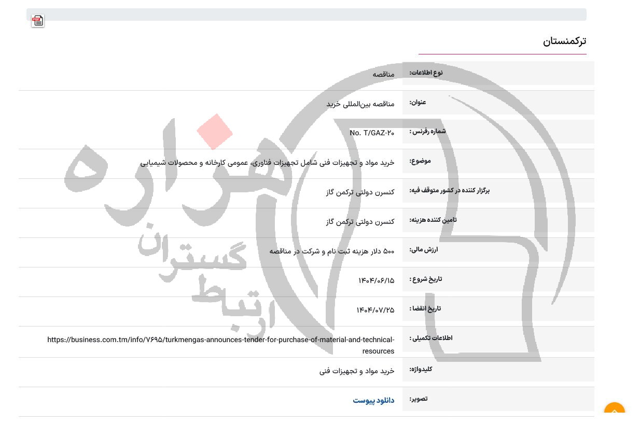Select the «تاریخ انقضا» field label
The image size is (640, 424).
(425, 308)
